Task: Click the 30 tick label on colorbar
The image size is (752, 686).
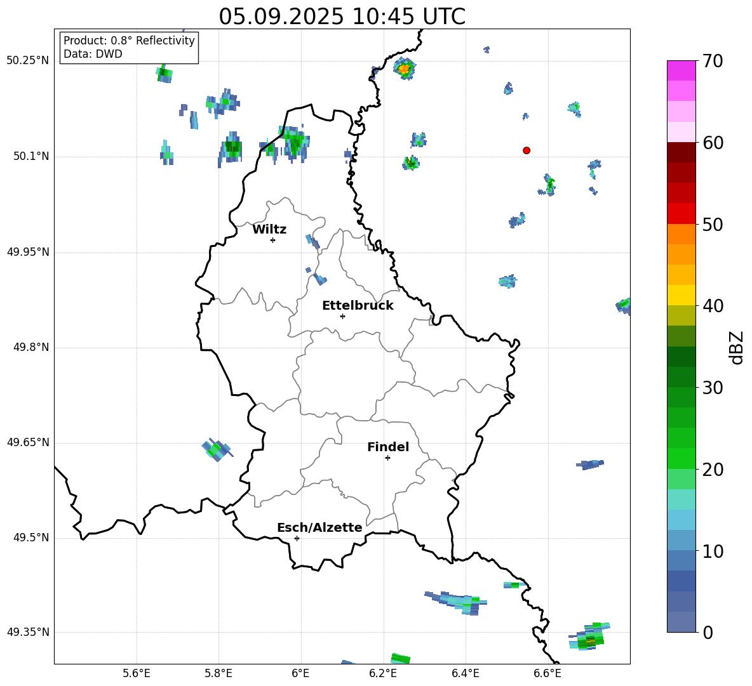Action: tap(713, 388)
